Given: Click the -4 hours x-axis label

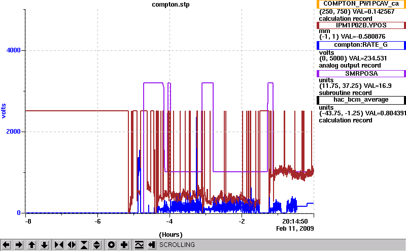Looking at the screenshot, I should (170, 222).
